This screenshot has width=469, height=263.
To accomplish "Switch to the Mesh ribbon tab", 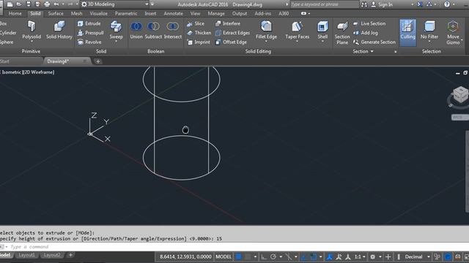I will click(x=76, y=14).
